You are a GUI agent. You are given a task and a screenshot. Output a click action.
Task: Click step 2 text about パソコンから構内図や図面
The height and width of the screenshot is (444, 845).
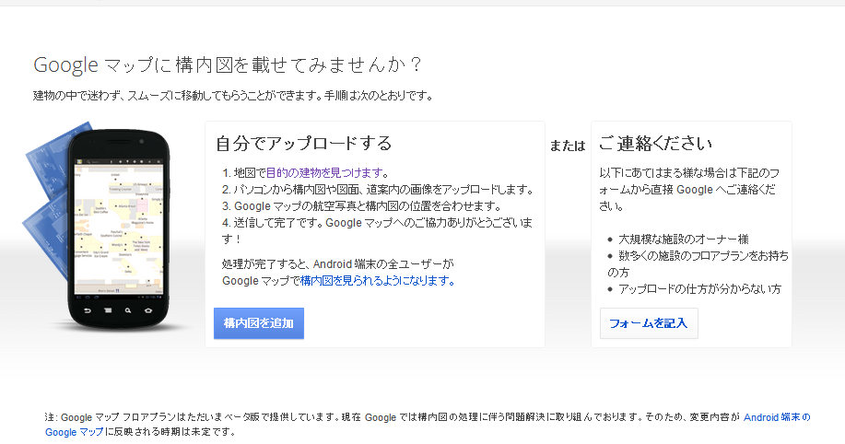point(378,190)
